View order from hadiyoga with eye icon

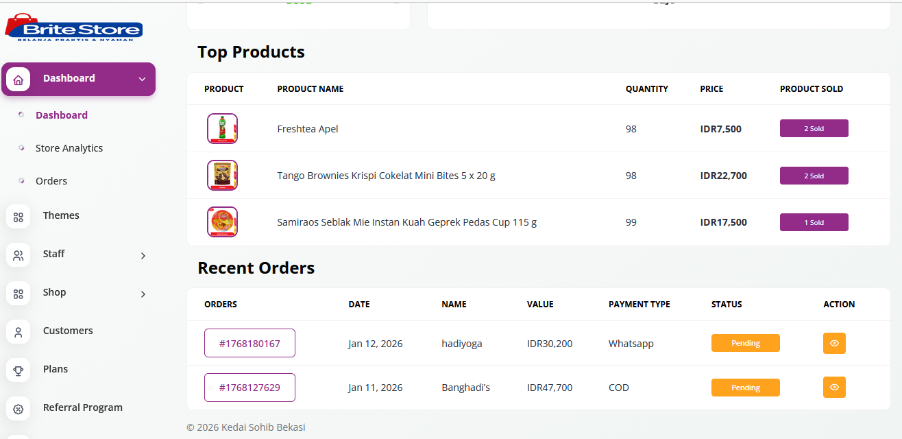point(834,344)
